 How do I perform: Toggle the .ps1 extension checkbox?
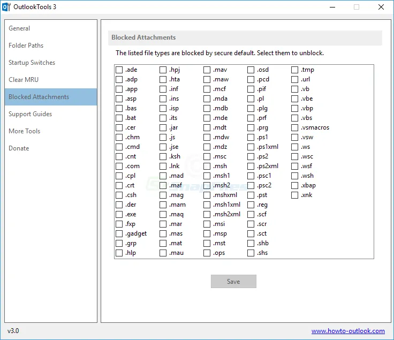251,137
